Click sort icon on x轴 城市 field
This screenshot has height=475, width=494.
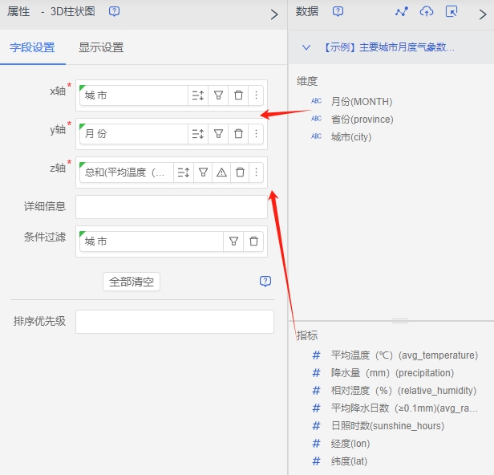coord(198,95)
